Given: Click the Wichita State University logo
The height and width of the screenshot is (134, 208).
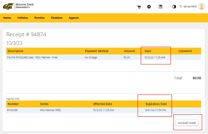Looking at the screenshot, I should pos(18,6).
